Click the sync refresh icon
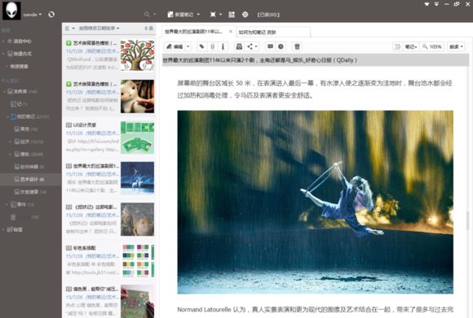This screenshot has width=473, height=318. click(51, 14)
